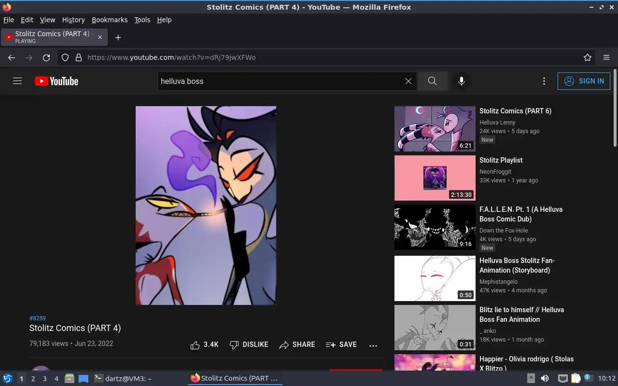Open the volume control in the tray
The image size is (618, 386).
click(545, 378)
